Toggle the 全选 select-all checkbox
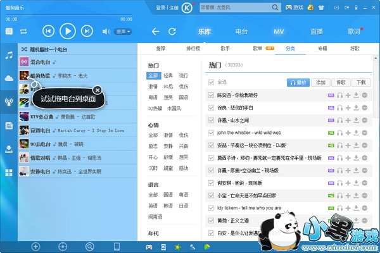Viewport: 380px width, 253px height. (x=212, y=82)
